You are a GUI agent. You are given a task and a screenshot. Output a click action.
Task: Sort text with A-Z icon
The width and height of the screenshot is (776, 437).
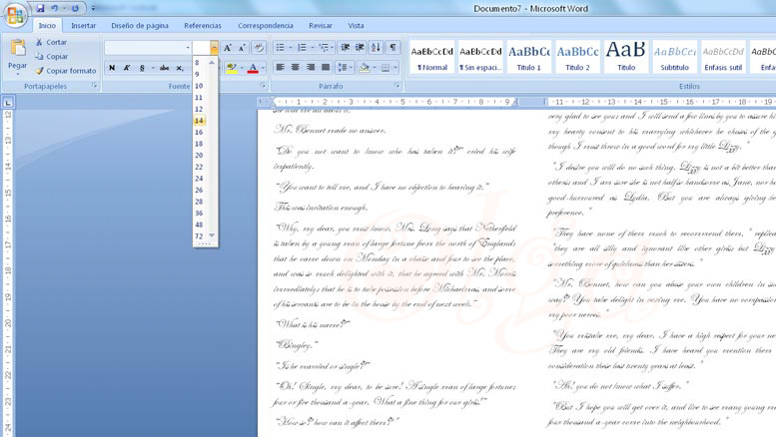point(377,48)
